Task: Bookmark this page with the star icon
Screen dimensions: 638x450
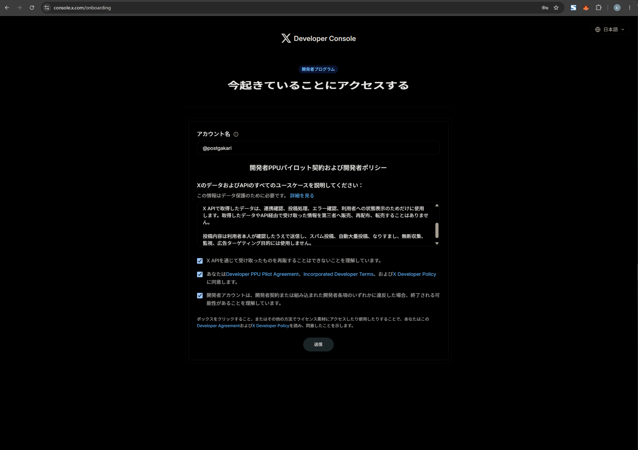Action: tap(556, 8)
